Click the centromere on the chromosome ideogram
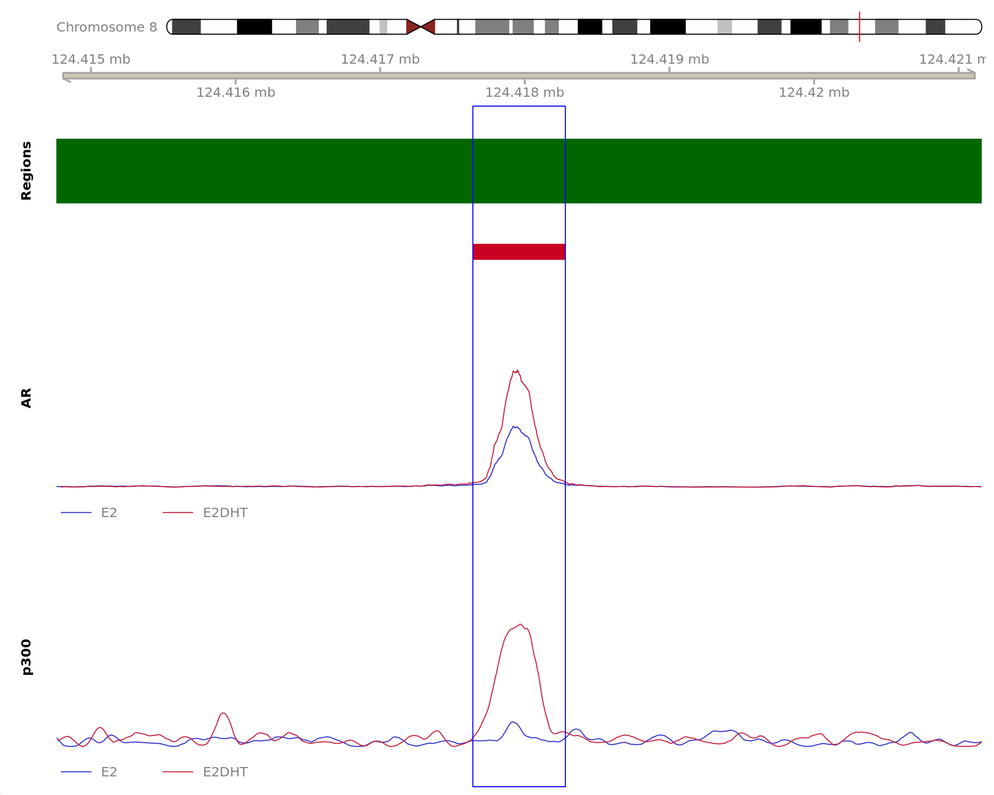 pyautogui.click(x=421, y=26)
